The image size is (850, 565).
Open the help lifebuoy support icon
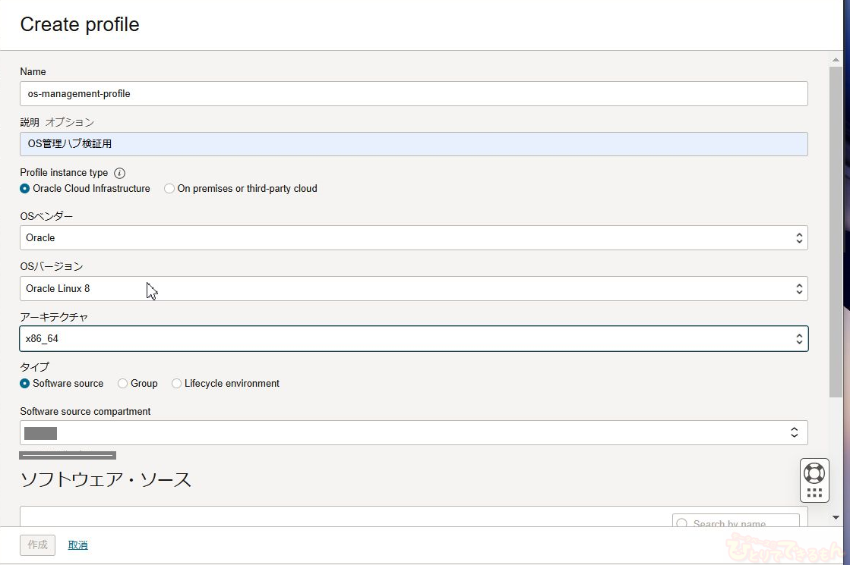pyautogui.click(x=814, y=473)
